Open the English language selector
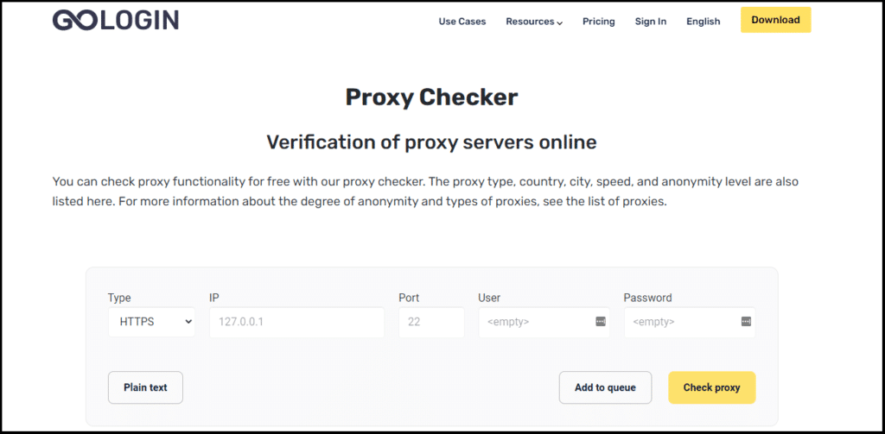The image size is (885, 434). [704, 22]
